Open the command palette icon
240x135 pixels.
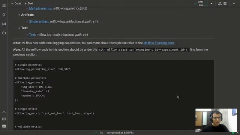tap(4, 119)
